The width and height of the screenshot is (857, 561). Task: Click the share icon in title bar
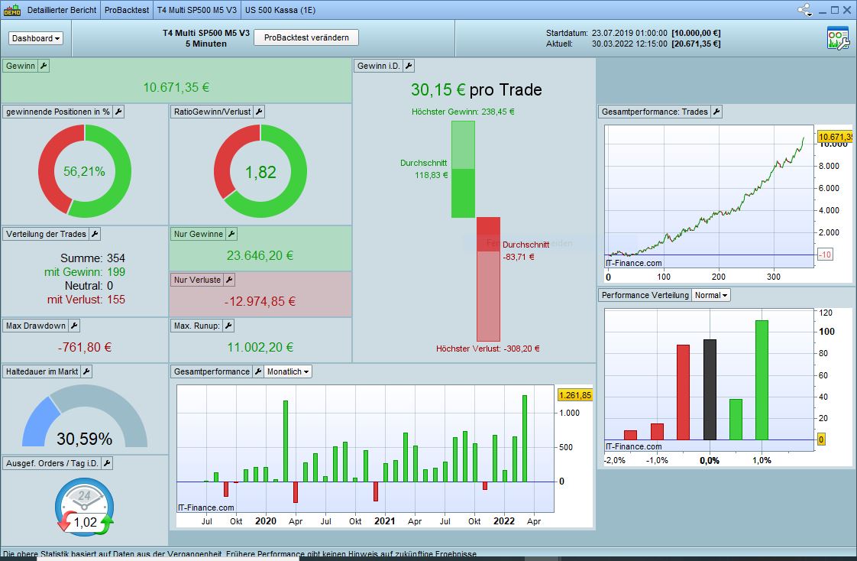pyautogui.click(x=805, y=10)
